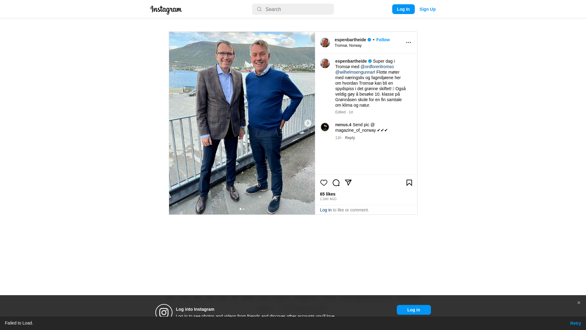The height and width of the screenshot is (330, 586).
Task: Share the post via paper plane icon
Action: [x=348, y=183]
